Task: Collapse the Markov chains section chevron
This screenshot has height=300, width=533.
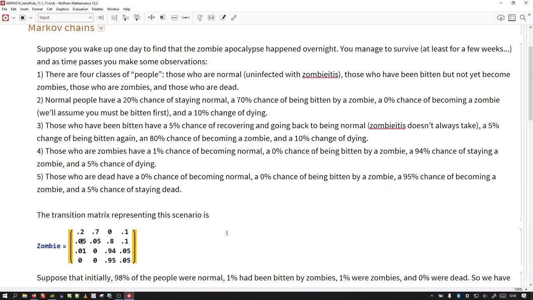Action: tap(101, 28)
